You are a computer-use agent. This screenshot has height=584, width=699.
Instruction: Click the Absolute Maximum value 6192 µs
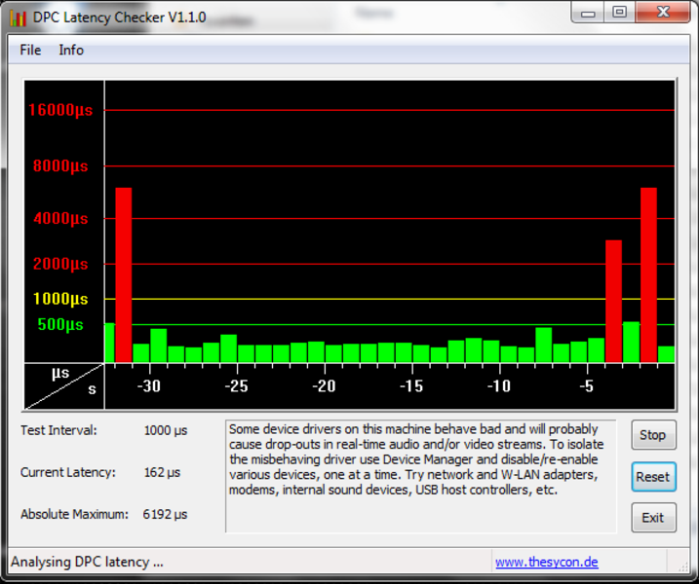pos(166,515)
